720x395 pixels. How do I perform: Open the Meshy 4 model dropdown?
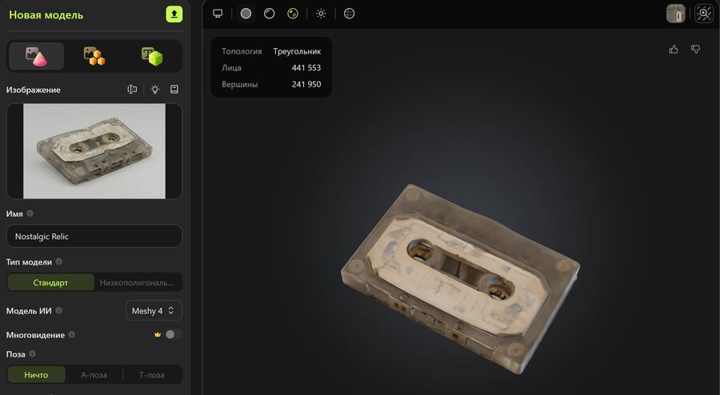pyautogui.click(x=154, y=310)
